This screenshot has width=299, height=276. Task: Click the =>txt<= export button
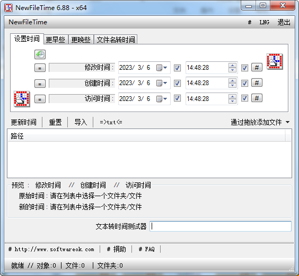(x=111, y=122)
